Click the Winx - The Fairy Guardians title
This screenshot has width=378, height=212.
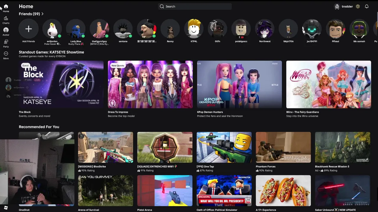[302, 112]
